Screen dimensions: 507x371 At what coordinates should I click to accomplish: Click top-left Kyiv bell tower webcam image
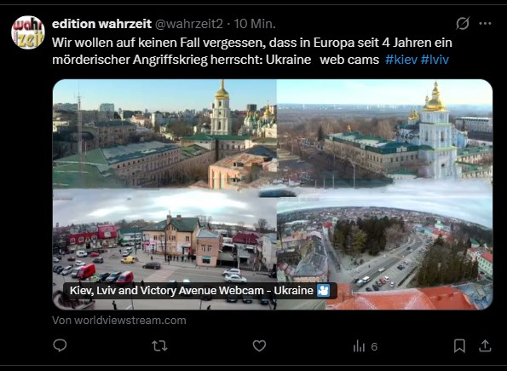pyautogui.click(x=164, y=134)
